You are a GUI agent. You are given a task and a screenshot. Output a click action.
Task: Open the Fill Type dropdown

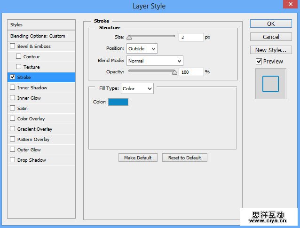[x=137, y=88]
